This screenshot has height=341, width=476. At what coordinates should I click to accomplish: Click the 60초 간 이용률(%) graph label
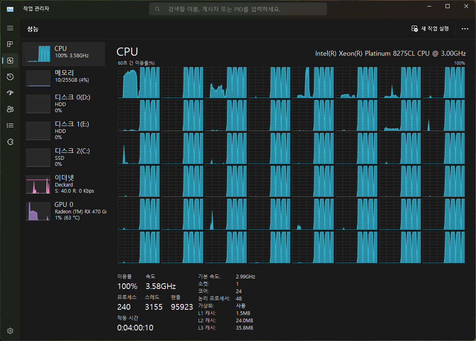pos(136,63)
